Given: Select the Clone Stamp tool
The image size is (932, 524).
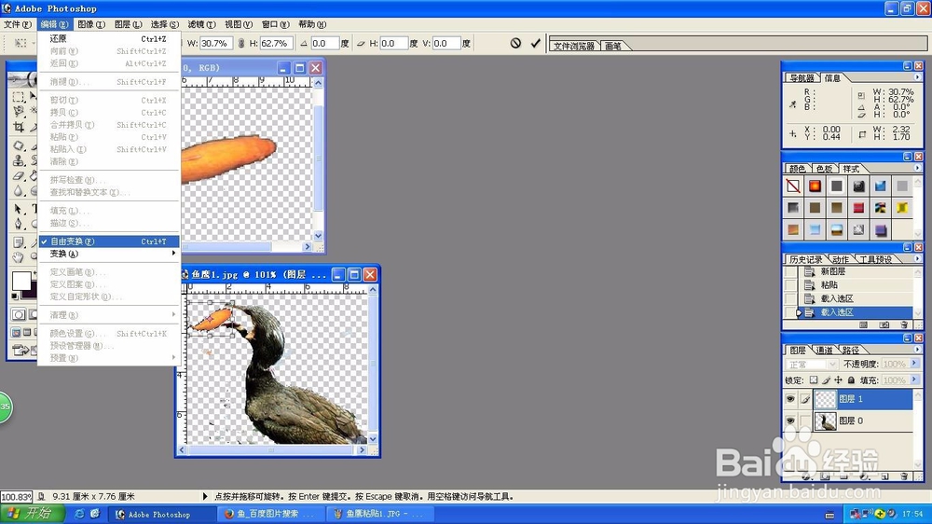Looking at the screenshot, I should click(19, 160).
